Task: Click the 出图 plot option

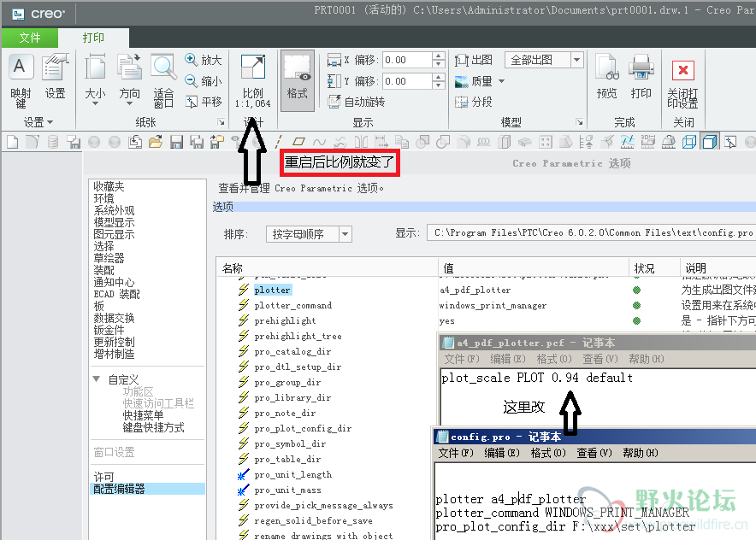Action: pos(474,60)
